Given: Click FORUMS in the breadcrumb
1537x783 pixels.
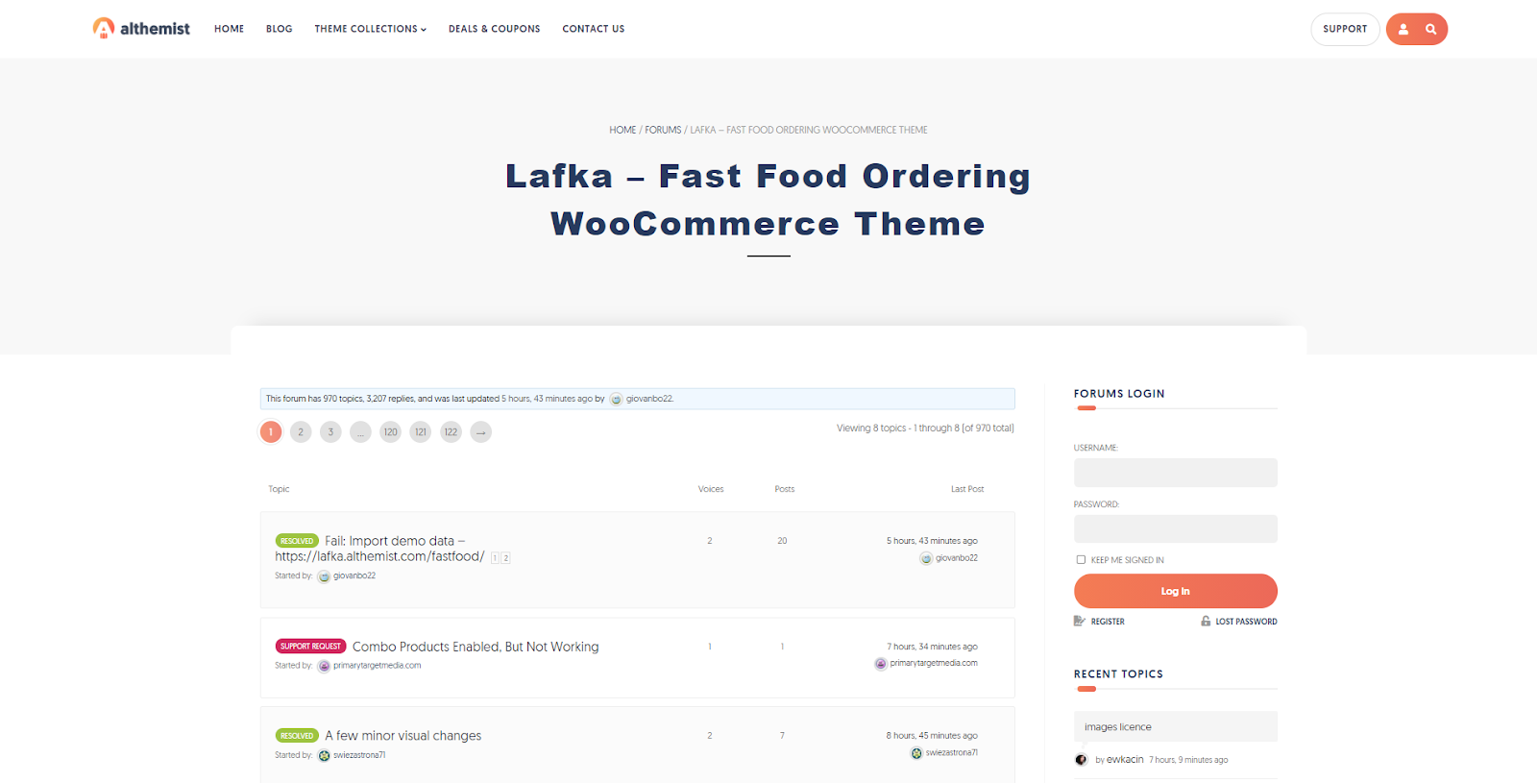Looking at the screenshot, I should (663, 130).
